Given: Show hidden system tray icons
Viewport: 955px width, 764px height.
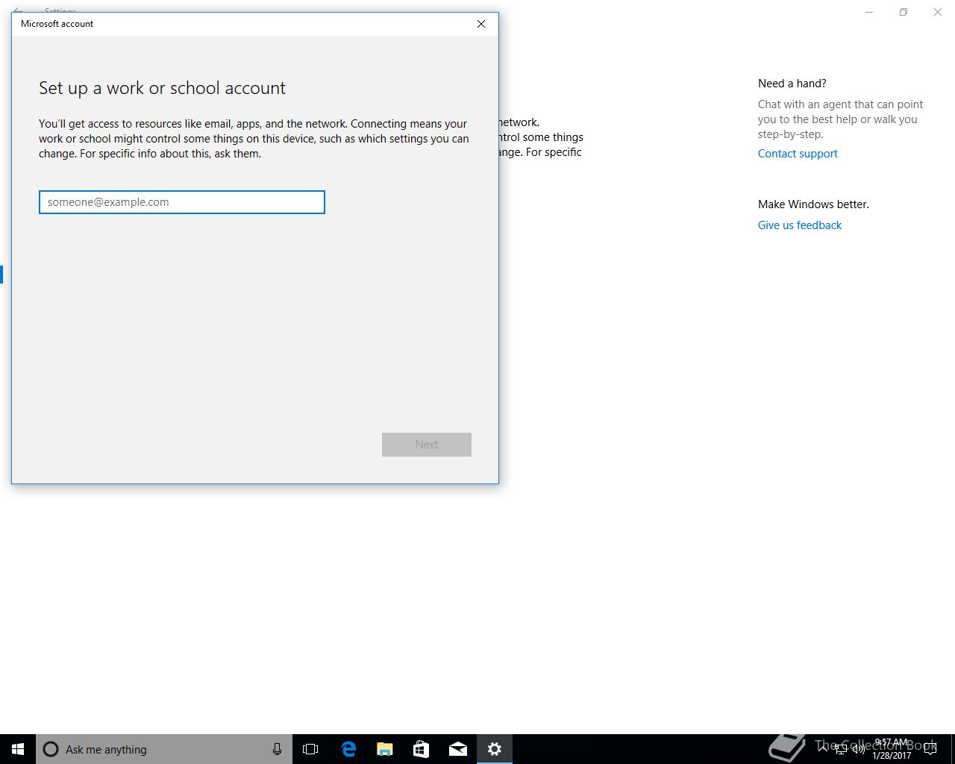Looking at the screenshot, I should 823,748.
